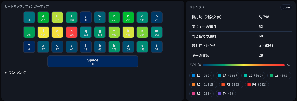This screenshot has height=101, width=297.
Task: Select the Space bar key
Action: 93,61
